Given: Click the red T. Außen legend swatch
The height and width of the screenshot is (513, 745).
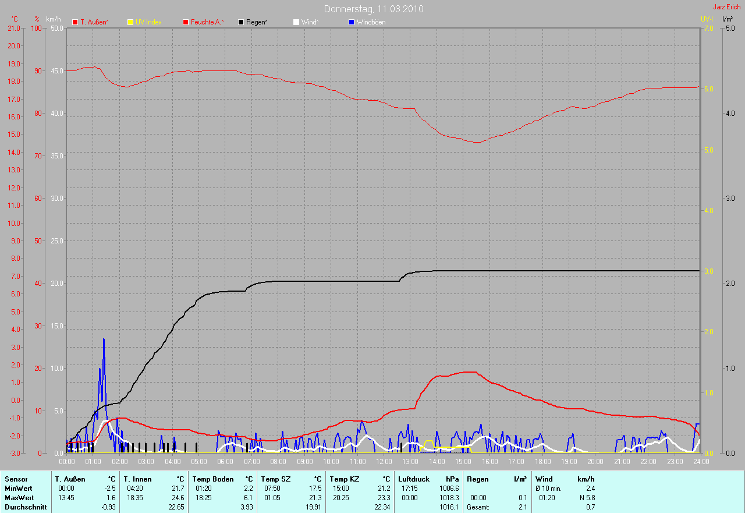Looking at the screenshot, I should coord(75,22).
